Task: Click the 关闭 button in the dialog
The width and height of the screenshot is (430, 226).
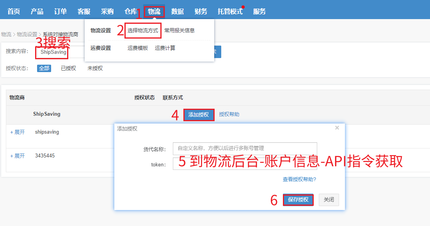Action: (329, 200)
